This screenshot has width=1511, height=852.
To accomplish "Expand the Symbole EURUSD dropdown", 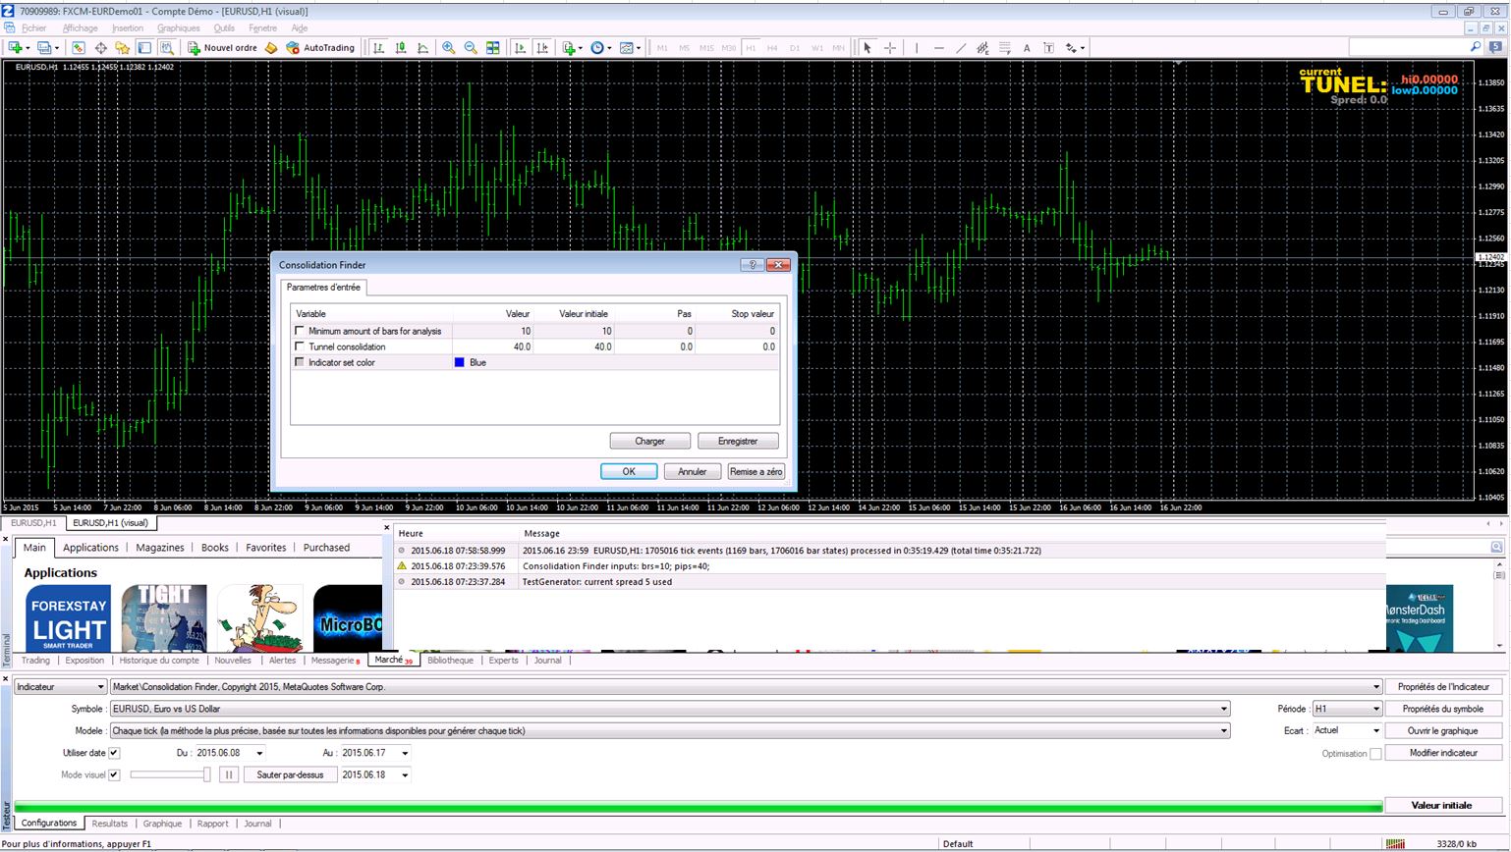I will (1223, 709).
